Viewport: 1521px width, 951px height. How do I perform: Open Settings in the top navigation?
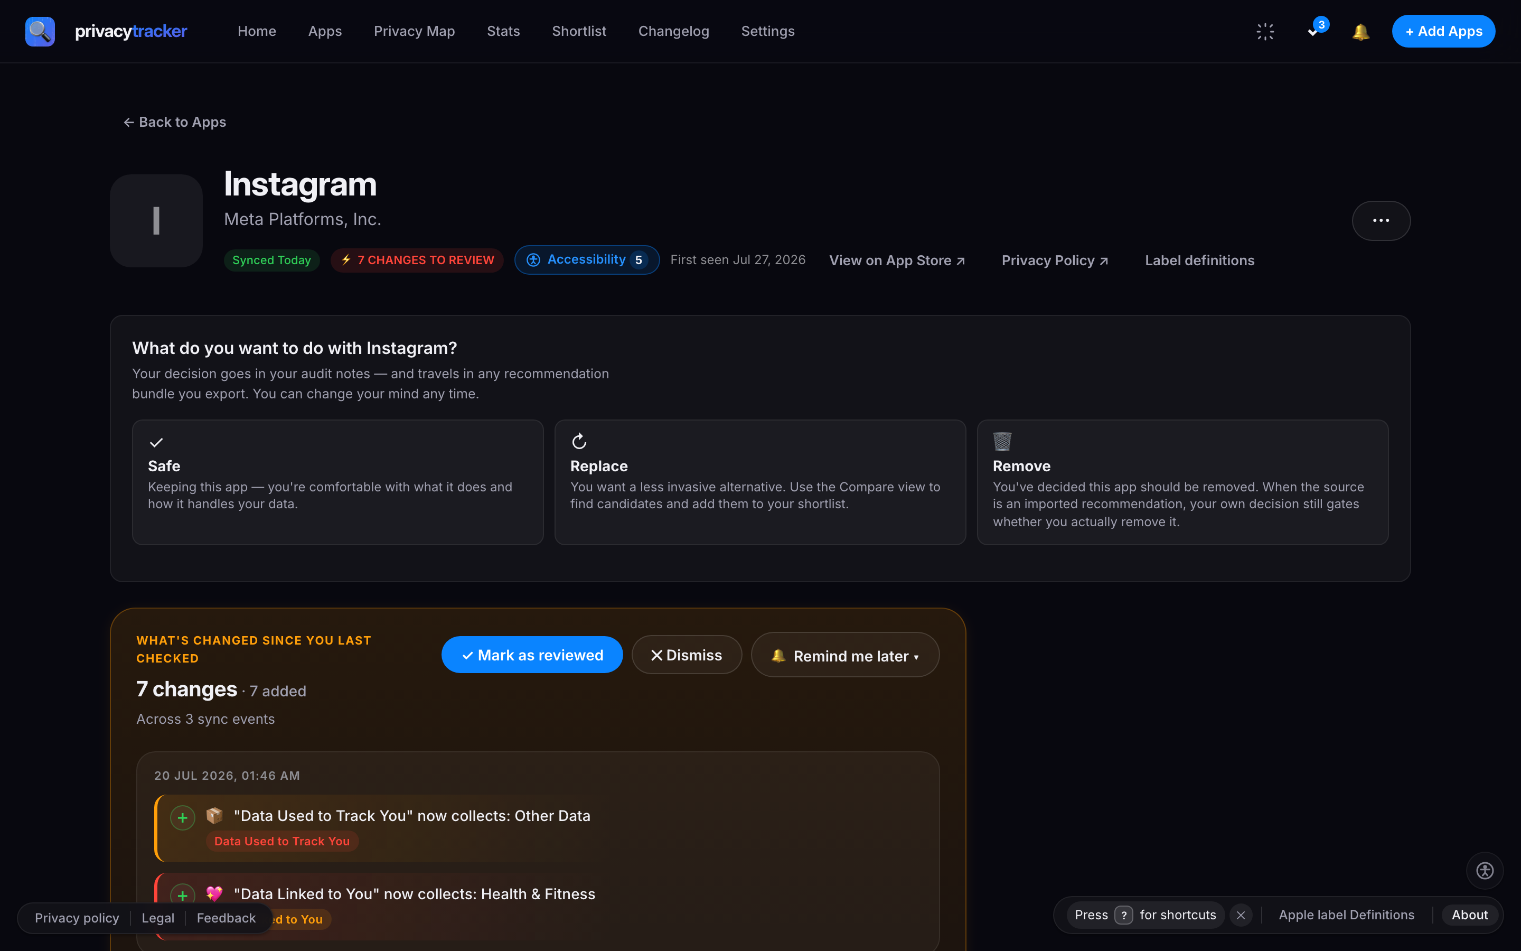coord(767,32)
